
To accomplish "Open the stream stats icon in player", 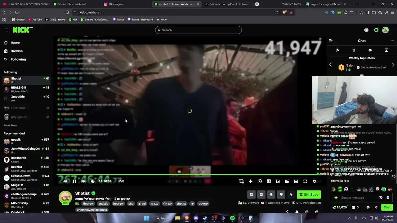I will tap(269, 181).
